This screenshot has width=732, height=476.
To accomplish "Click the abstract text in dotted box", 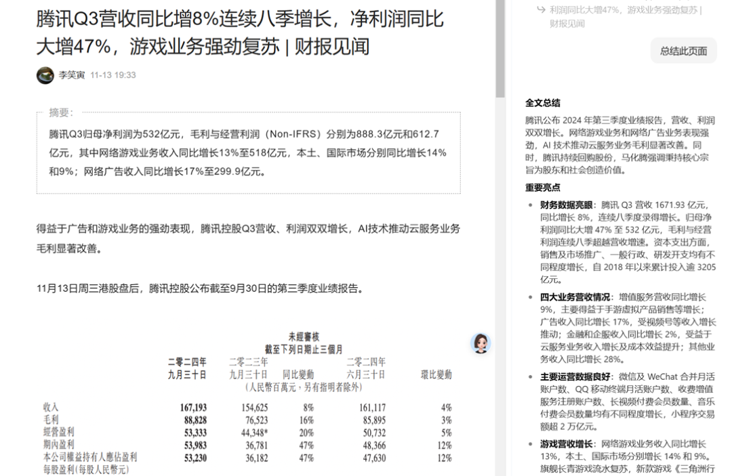I will pyautogui.click(x=248, y=153).
